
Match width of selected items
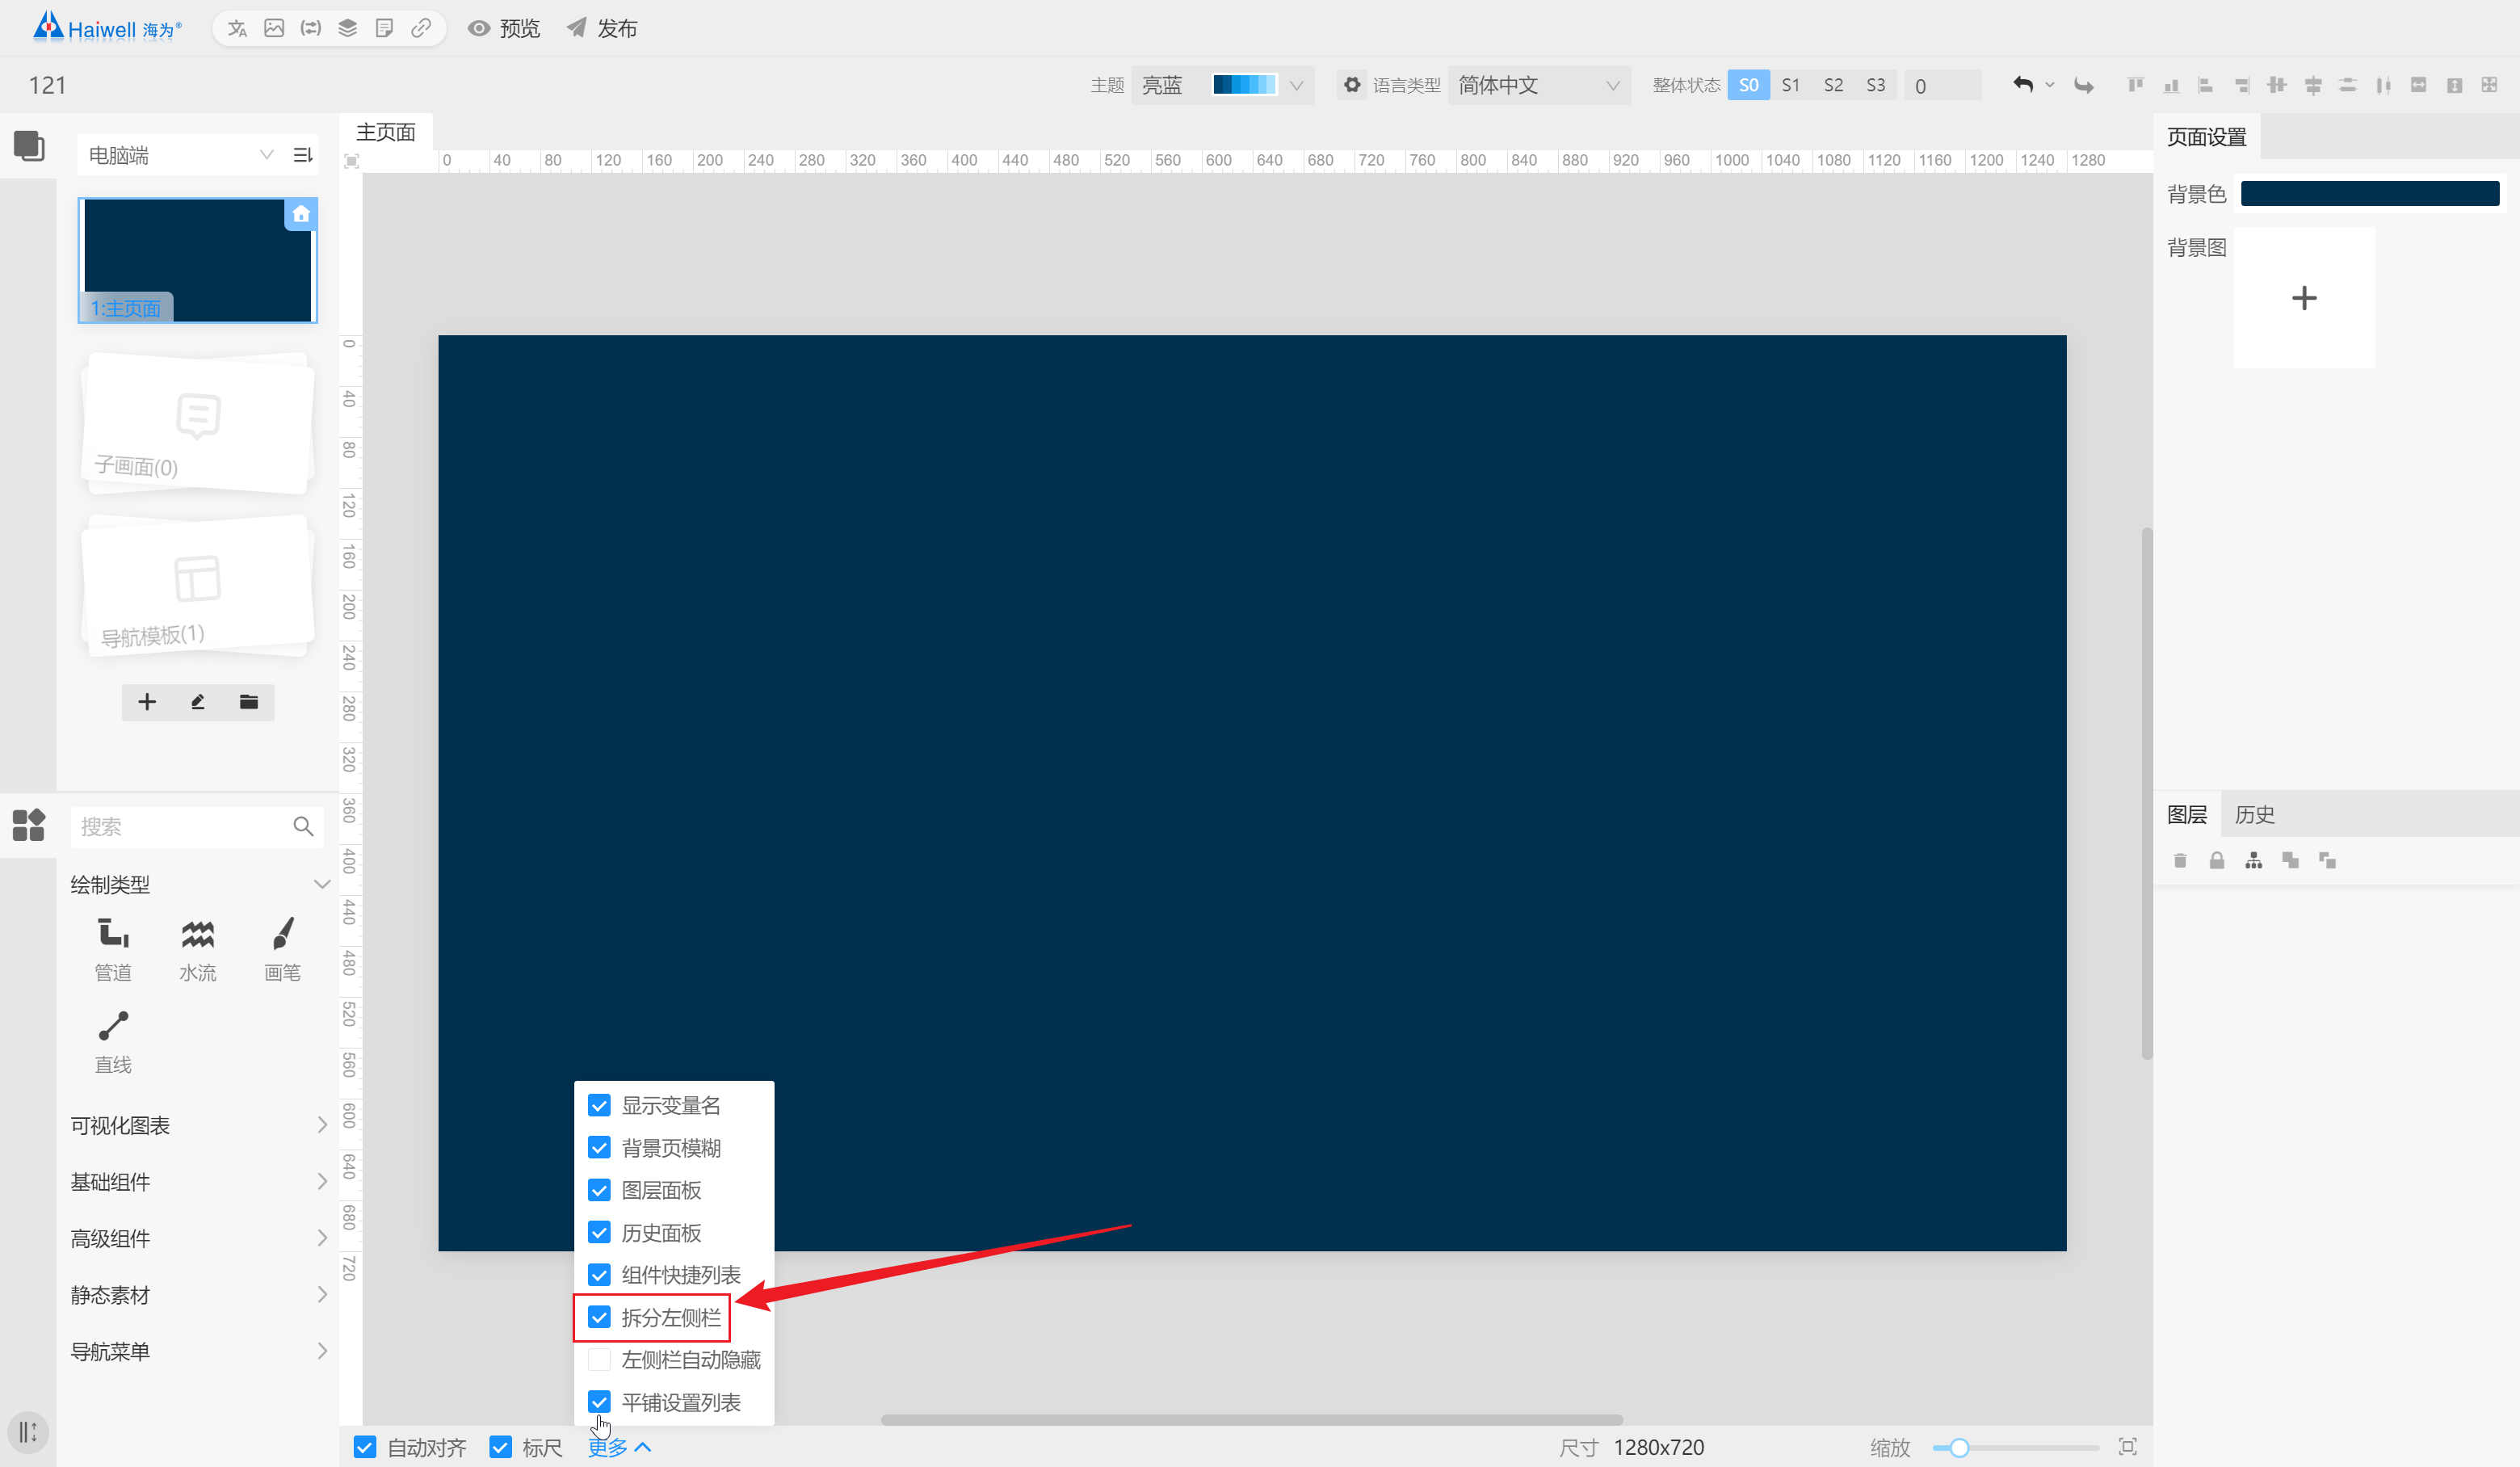click(2419, 85)
